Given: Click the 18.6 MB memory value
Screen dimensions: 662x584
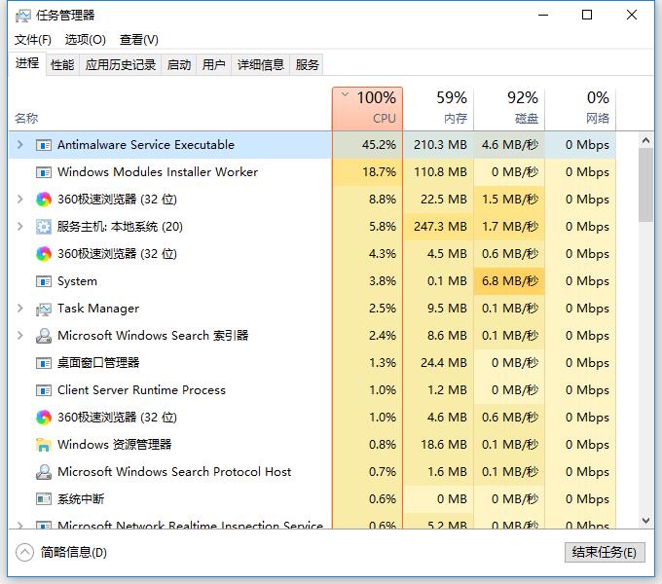Looking at the screenshot, I should pyautogui.click(x=444, y=445).
